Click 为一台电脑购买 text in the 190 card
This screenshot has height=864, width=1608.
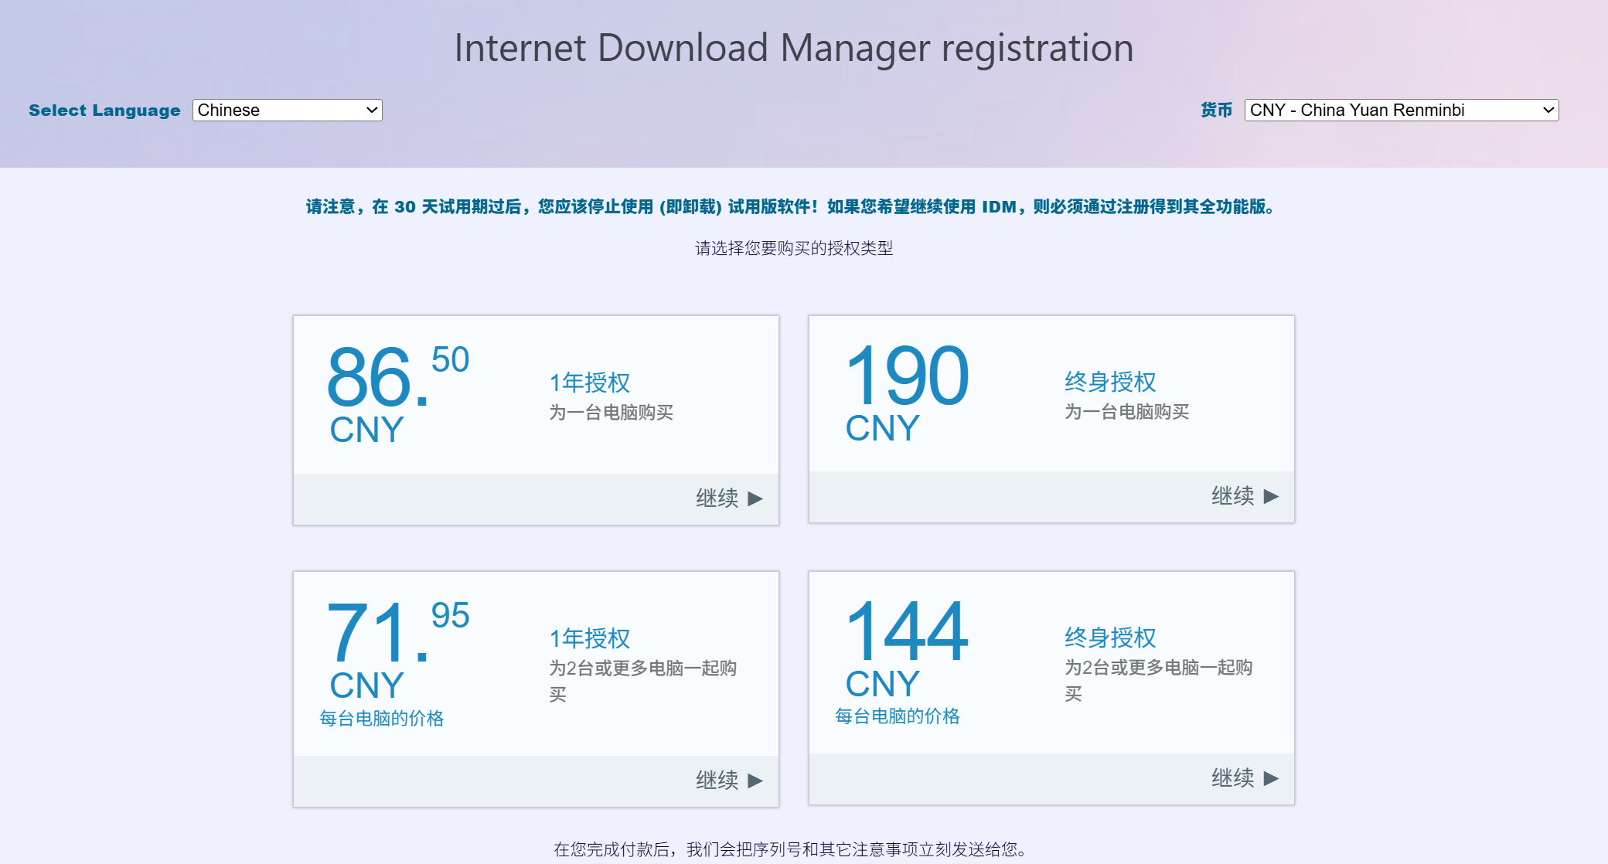[x=1126, y=412]
